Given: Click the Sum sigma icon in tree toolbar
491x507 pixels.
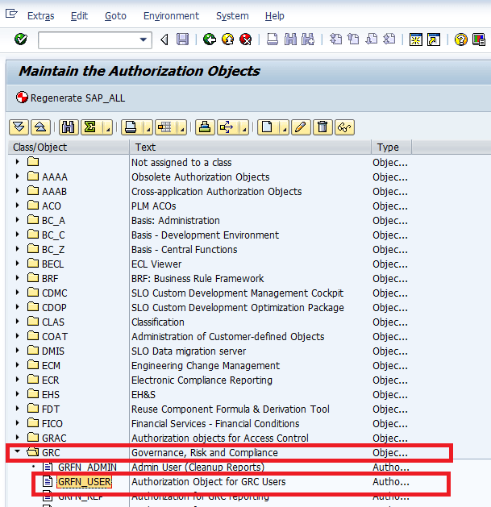Looking at the screenshot, I should [x=90, y=127].
